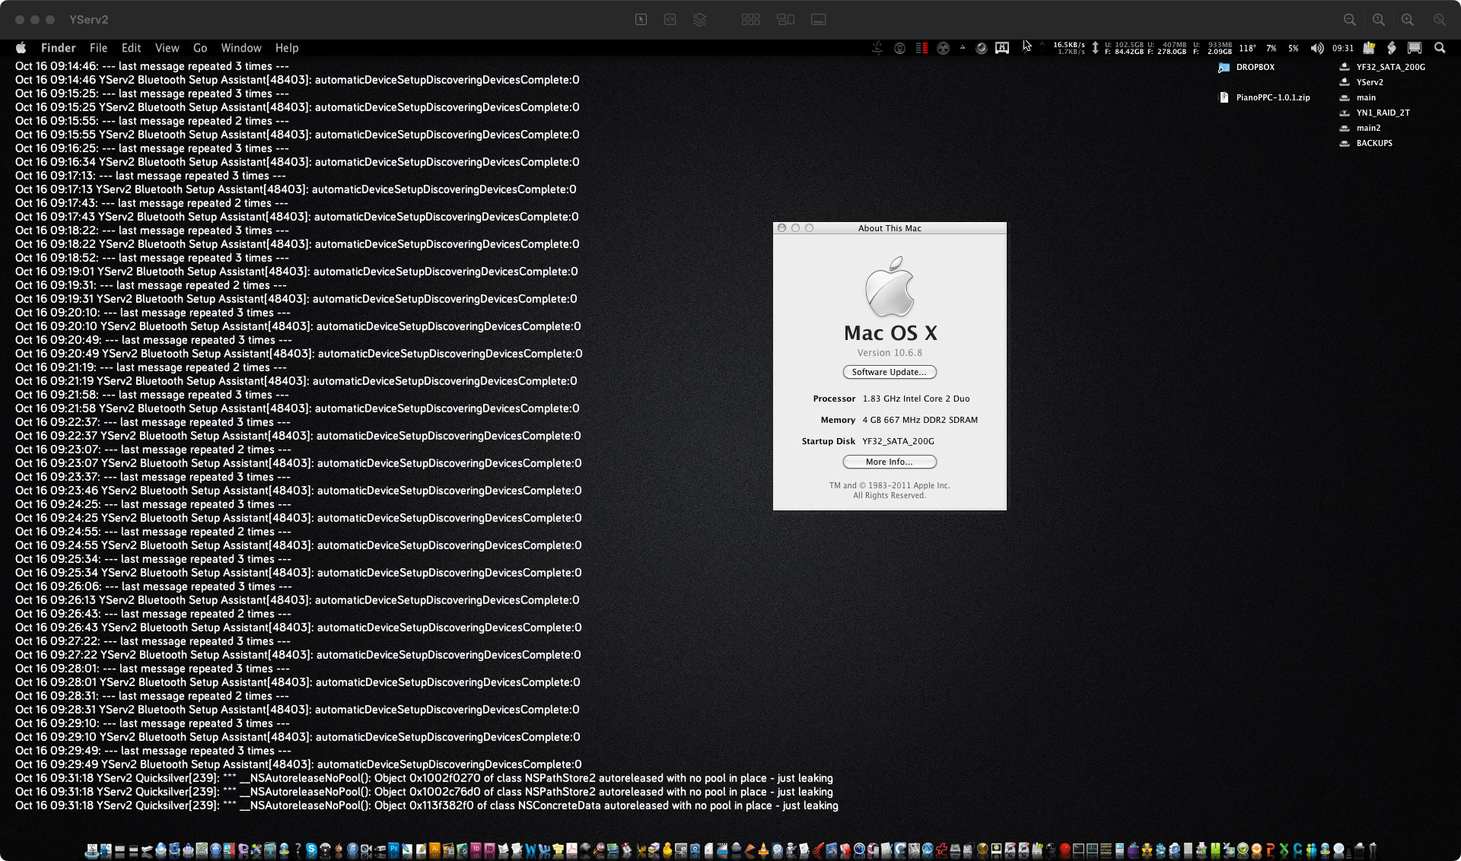The width and height of the screenshot is (1461, 861).
Task: Open the Apple menu
Action: (x=21, y=48)
